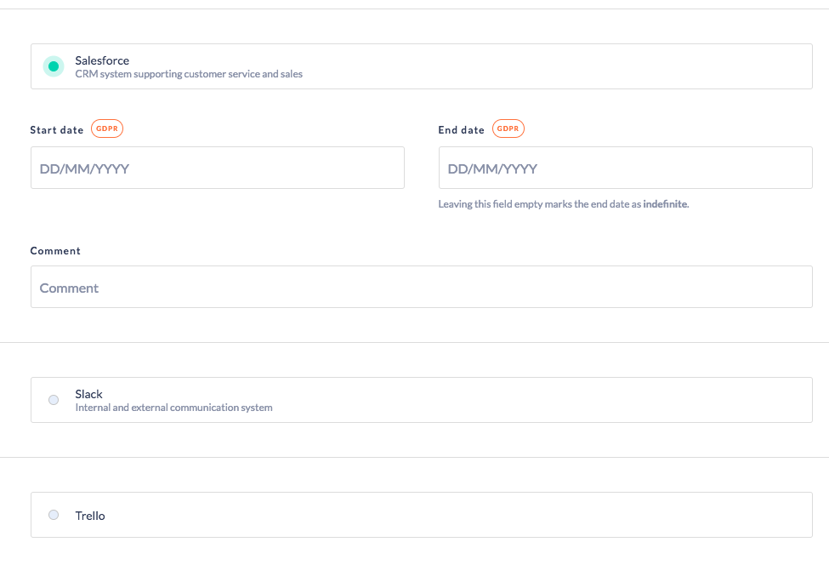The height and width of the screenshot is (565, 829).
Task: Click the GDPR badge next to Start date
Action: [x=107, y=128]
